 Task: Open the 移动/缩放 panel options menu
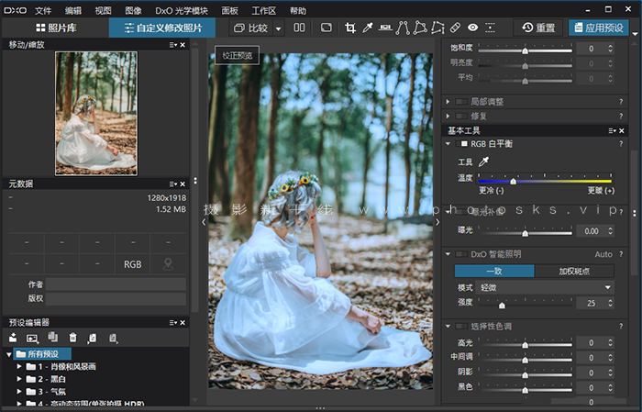(173, 45)
